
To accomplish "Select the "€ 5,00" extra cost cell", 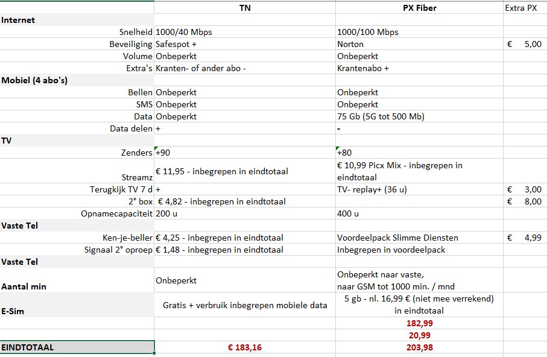I will point(525,44).
